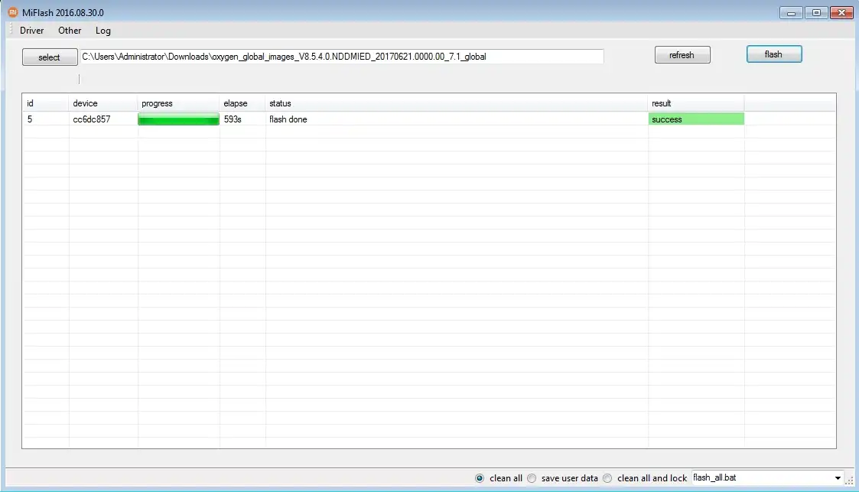Minimize the MiFlash window
This screenshot has height=492, width=859.
click(x=791, y=12)
